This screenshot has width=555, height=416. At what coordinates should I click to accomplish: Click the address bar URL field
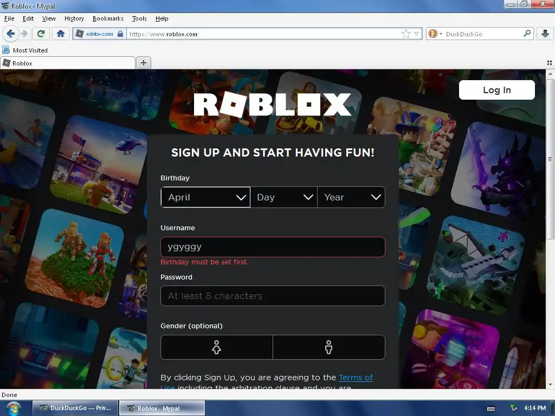pos(264,34)
